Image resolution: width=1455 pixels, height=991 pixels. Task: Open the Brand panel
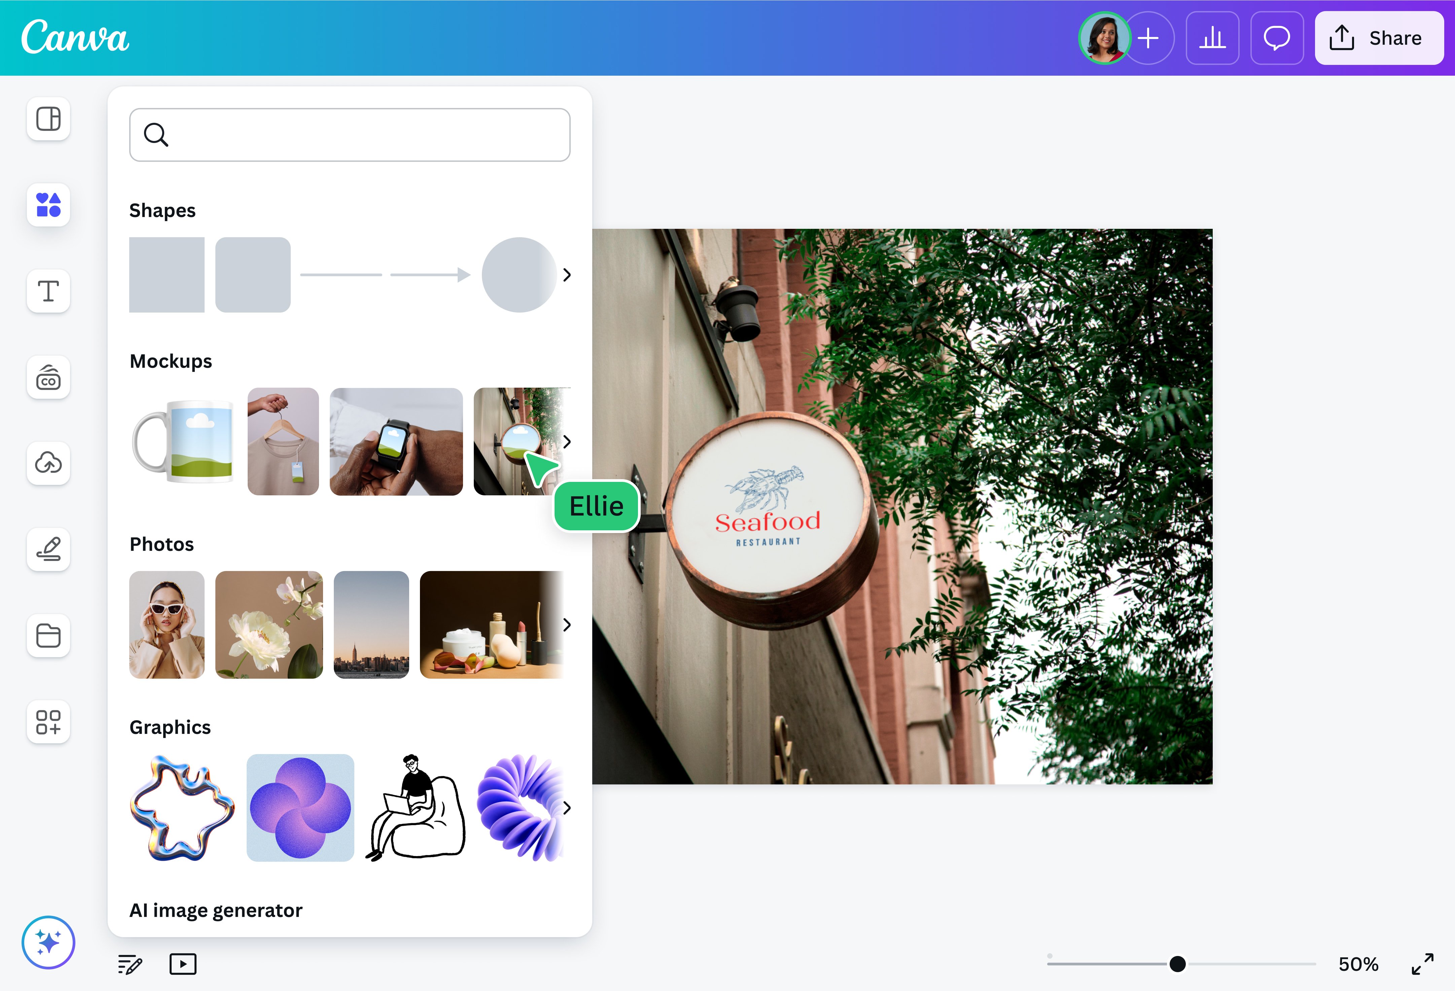pyautogui.click(x=48, y=378)
